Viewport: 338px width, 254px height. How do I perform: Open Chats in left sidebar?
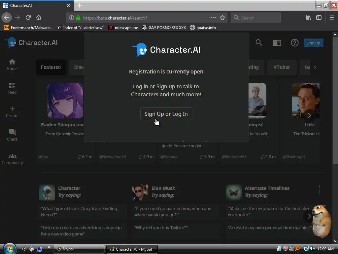tap(12, 135)
